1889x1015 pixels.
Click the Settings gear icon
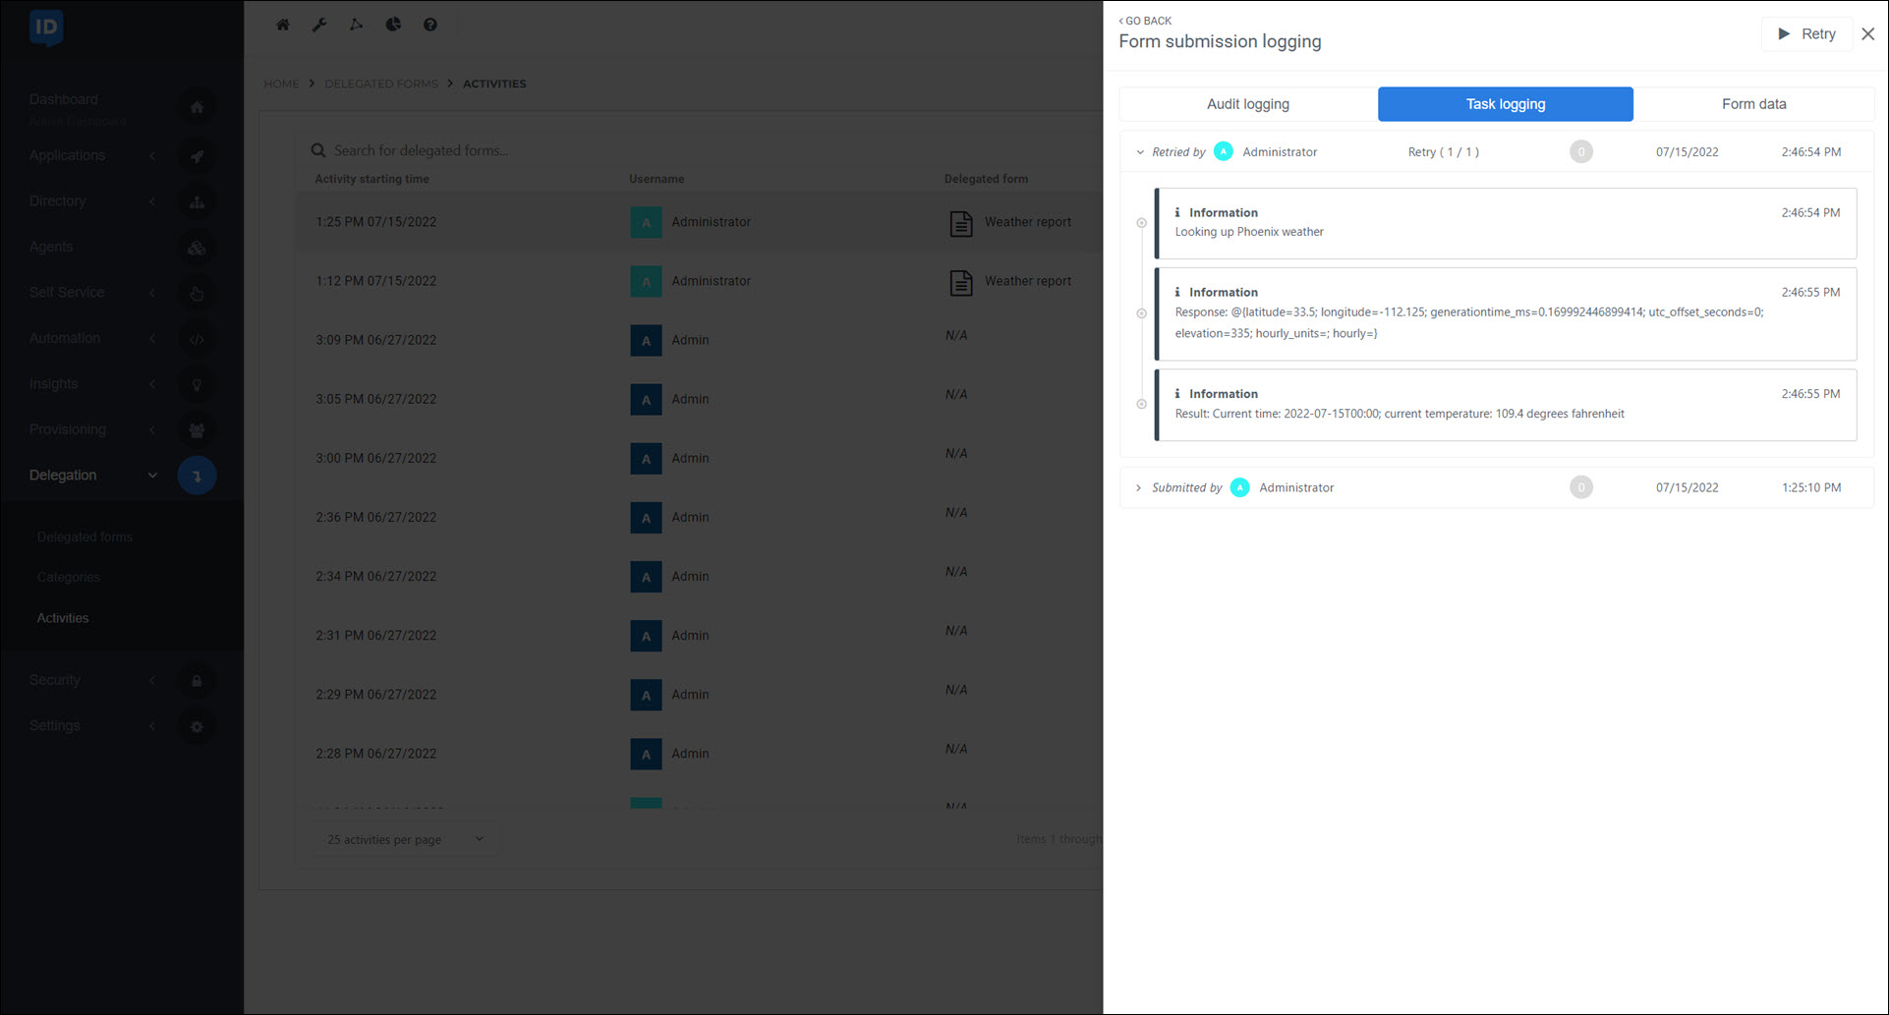click(197, 727)
